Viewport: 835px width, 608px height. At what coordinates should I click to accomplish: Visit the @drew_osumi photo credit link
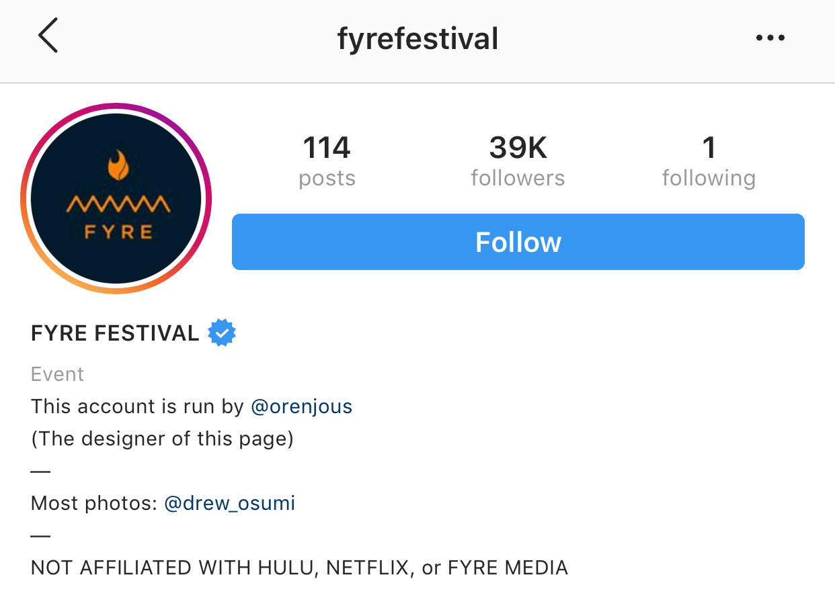(229, 503)
